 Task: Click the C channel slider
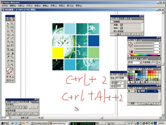click(144, 43)
